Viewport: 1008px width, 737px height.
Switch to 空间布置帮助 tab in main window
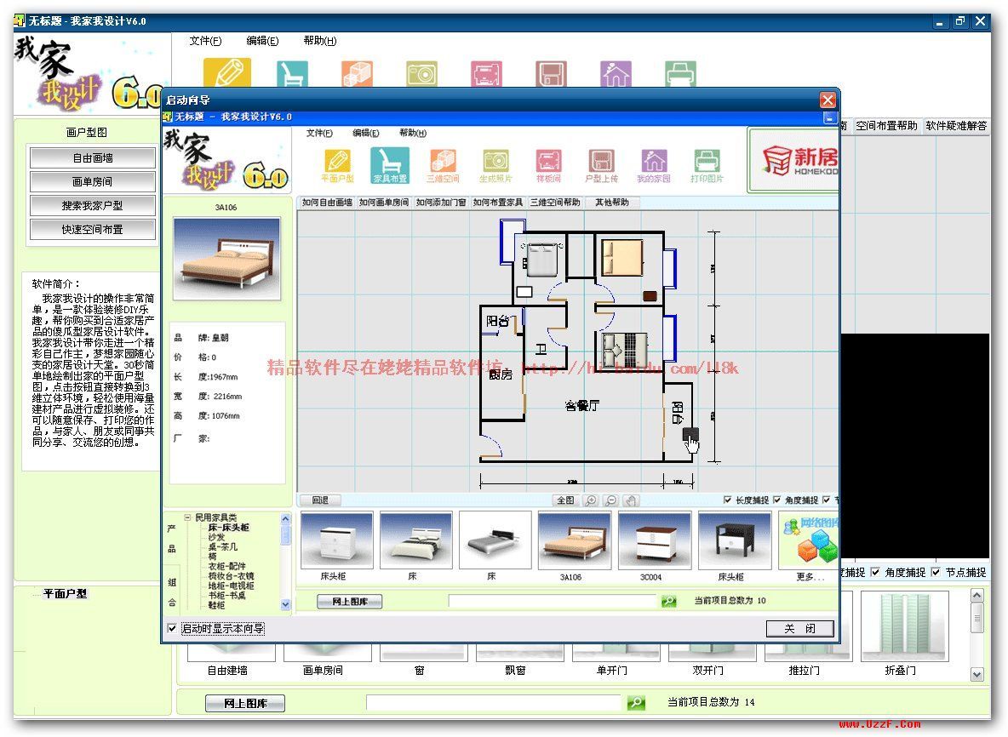tap(886, 126)
